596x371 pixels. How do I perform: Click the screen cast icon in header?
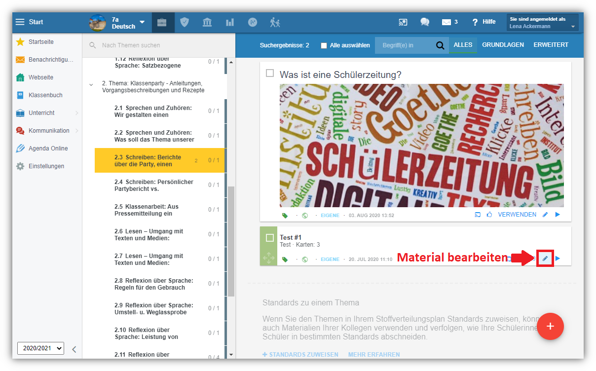point(403,22)
